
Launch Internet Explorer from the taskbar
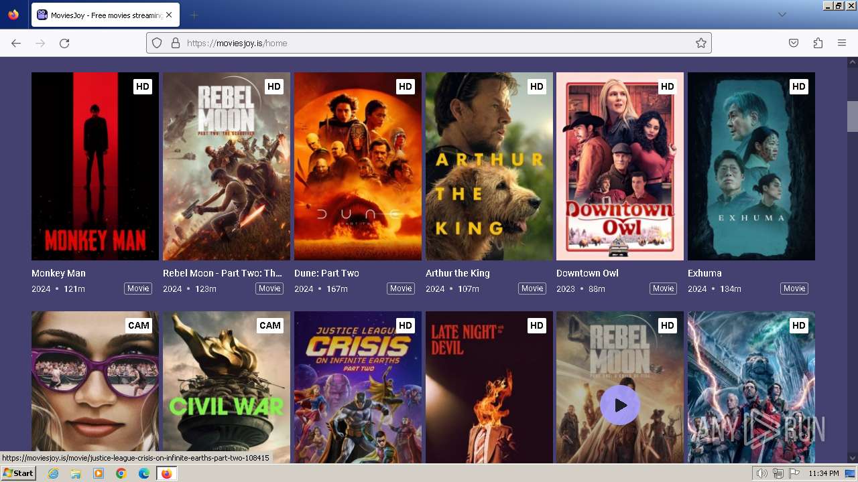pyautogui.click(x=53, y=473)
